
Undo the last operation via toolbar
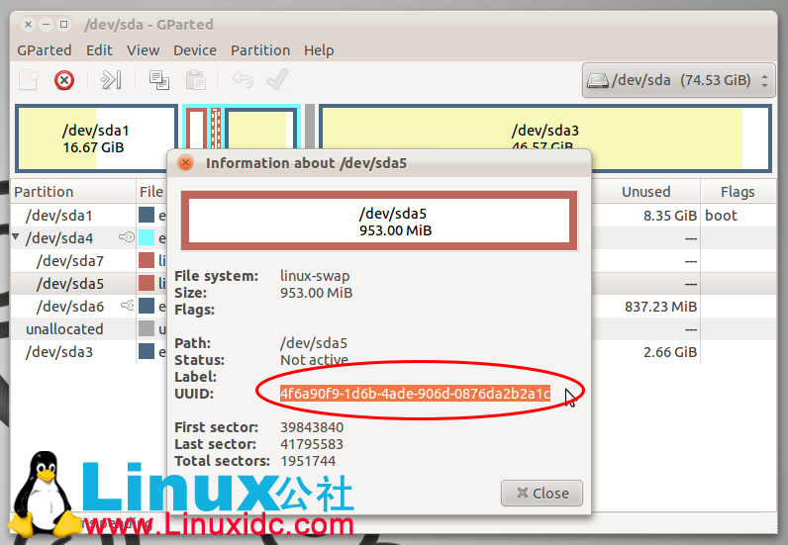(242, 80)
